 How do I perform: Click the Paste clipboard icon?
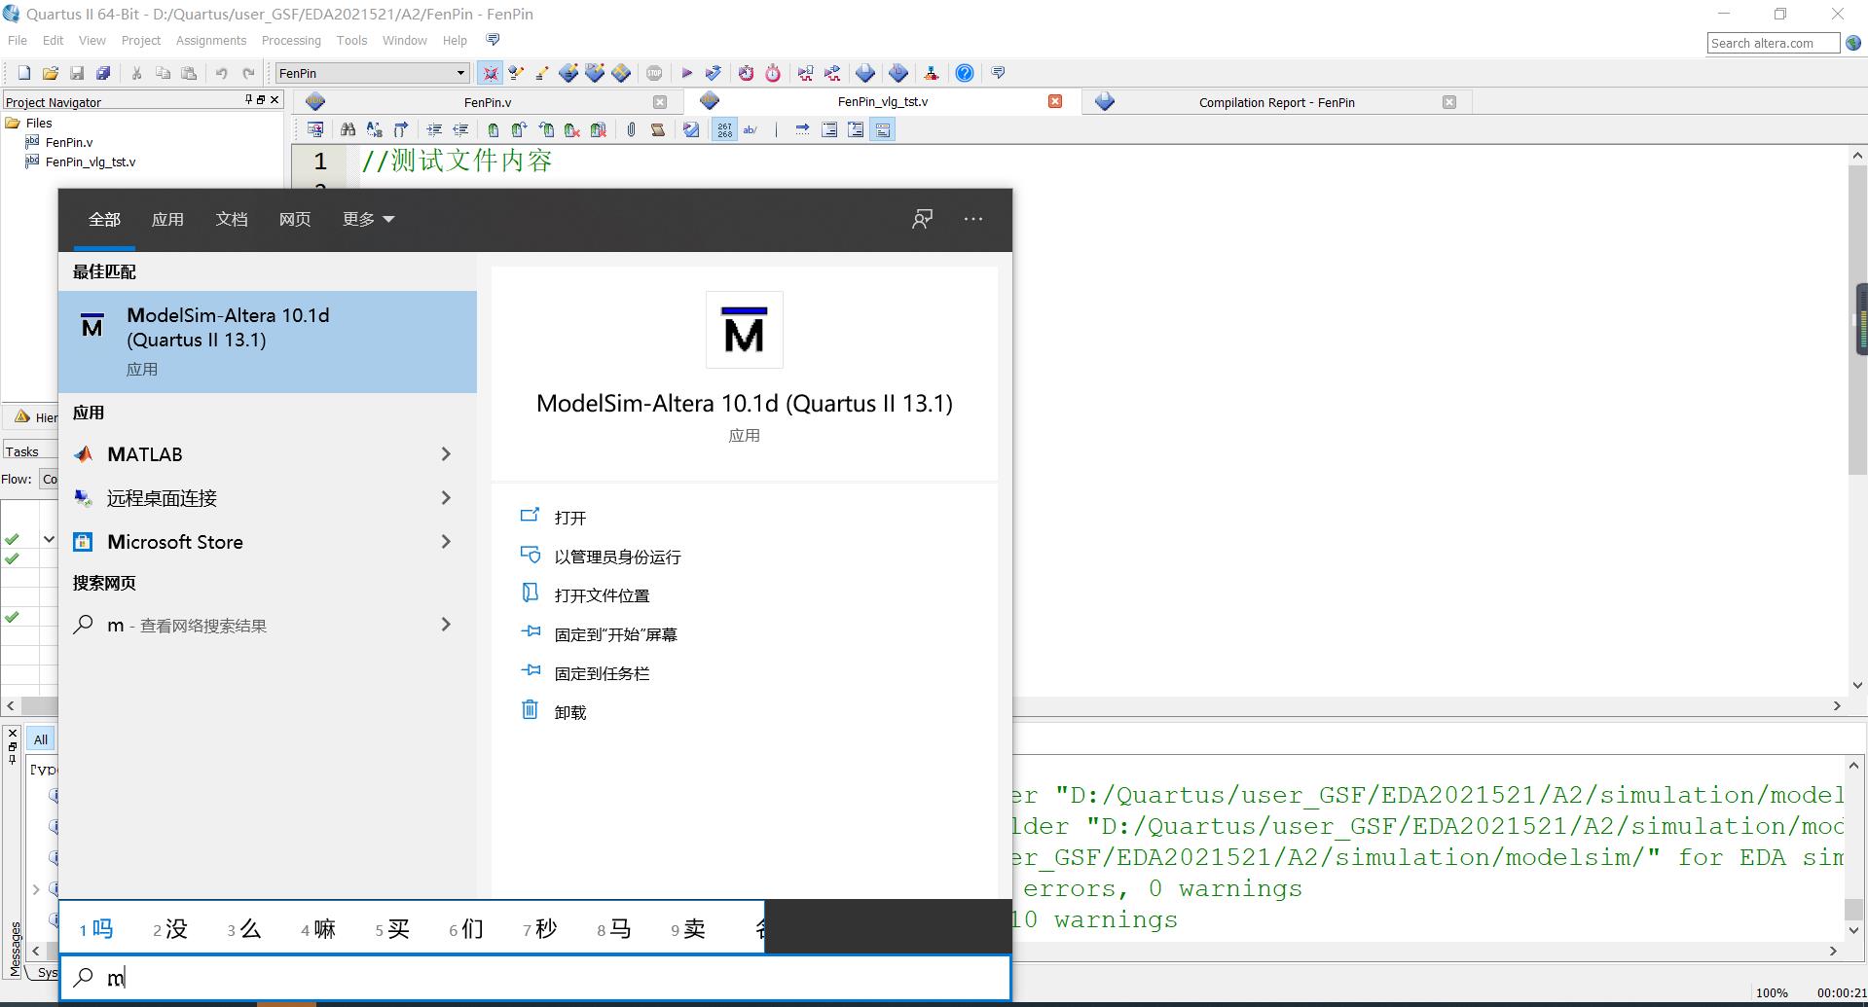(189, 73)
